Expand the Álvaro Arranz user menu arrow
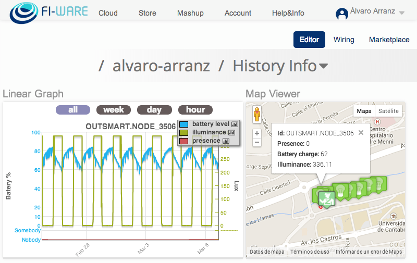417x263 pixels. (402, 12)
